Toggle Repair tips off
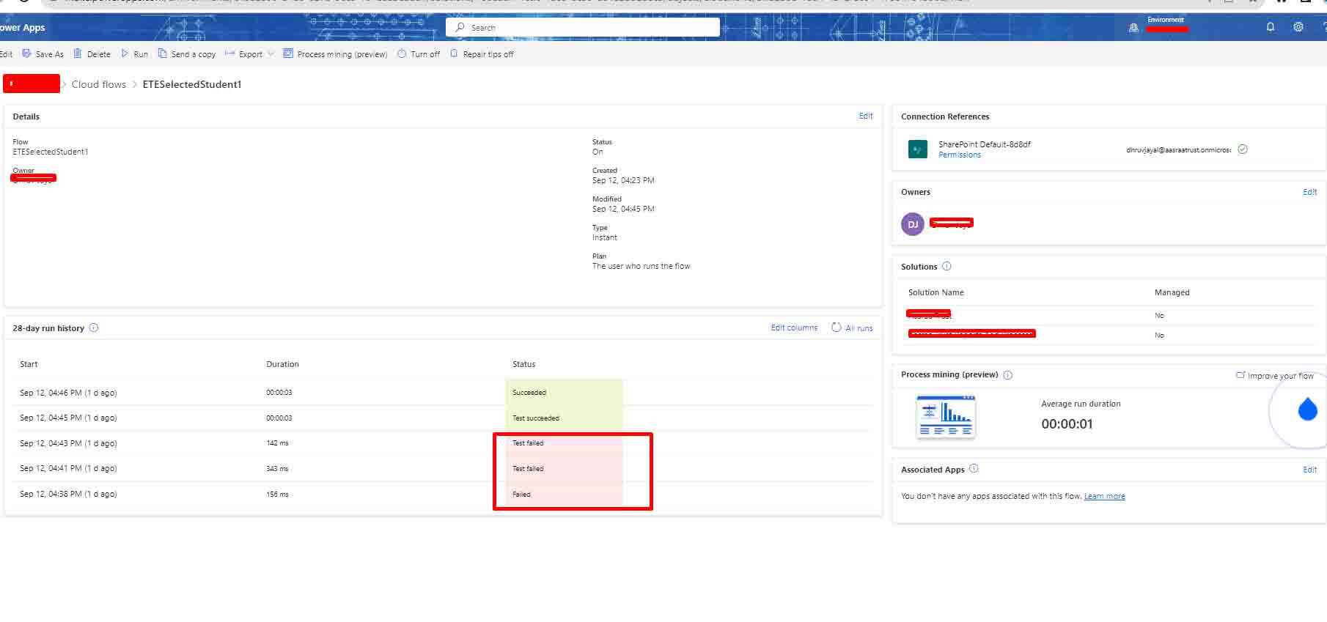Image resolution: width=1327 pixels, height=622 pixels. point(482,54)
